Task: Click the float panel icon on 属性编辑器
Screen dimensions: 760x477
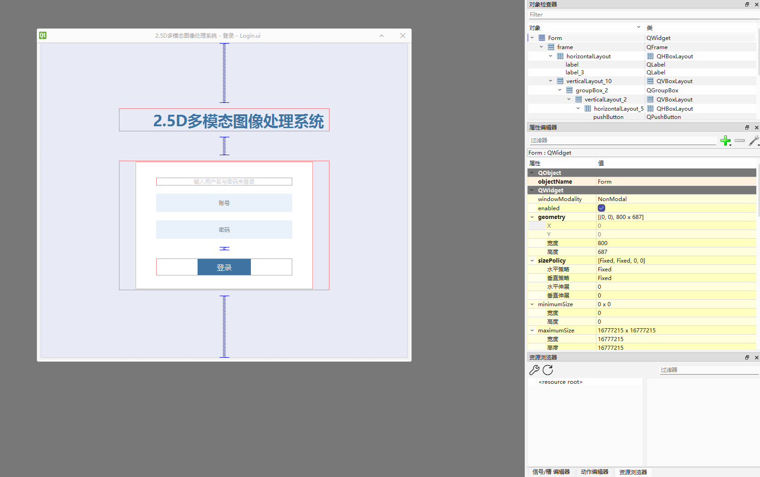Action: tap(747, 127)
